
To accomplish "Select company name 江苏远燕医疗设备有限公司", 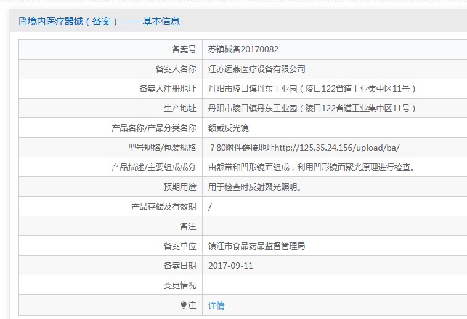I will point(257,69).
